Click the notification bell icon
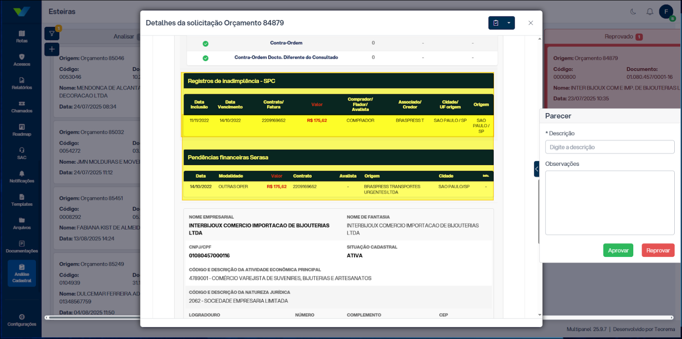 (649, 12)
